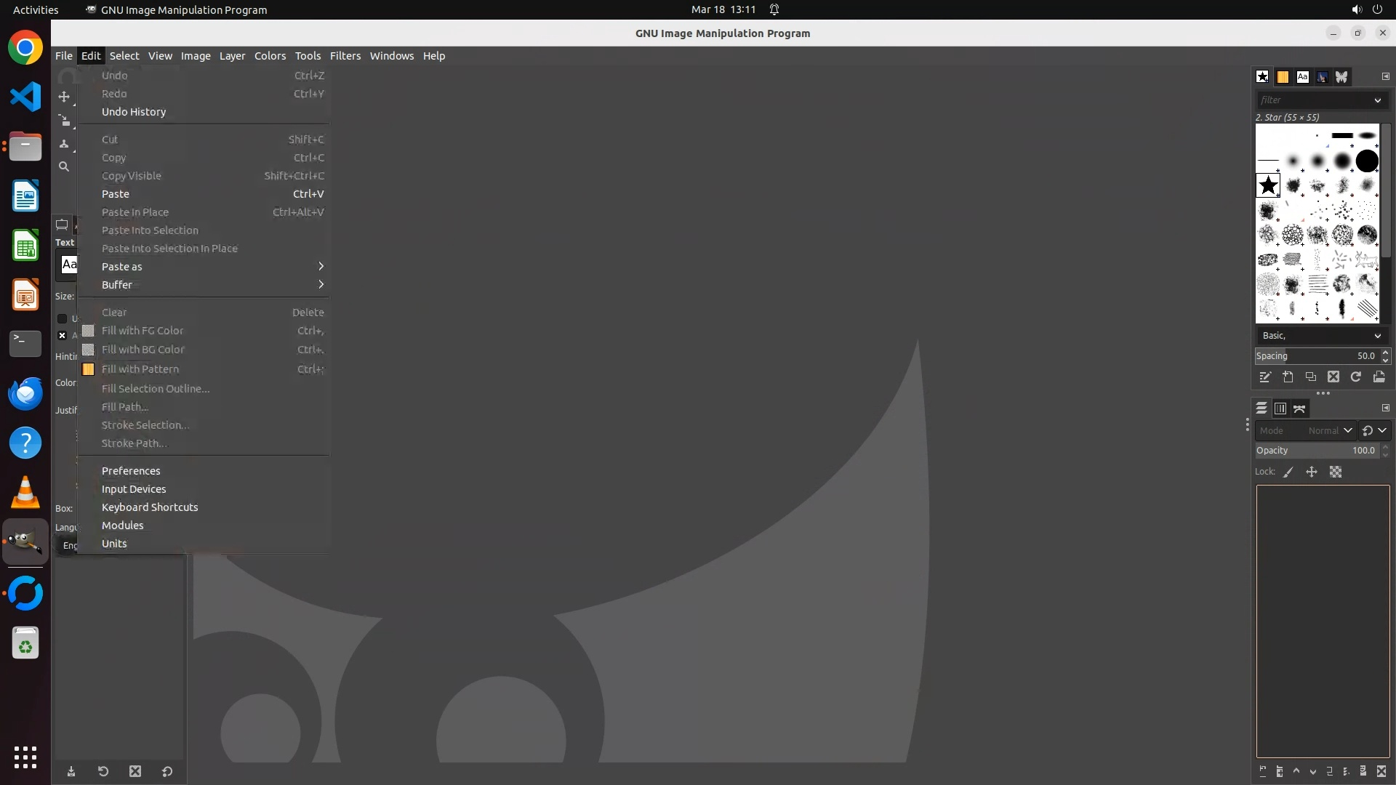
Task: Open the layer Mode Normal dropdown
Action: coord(1329,430)
